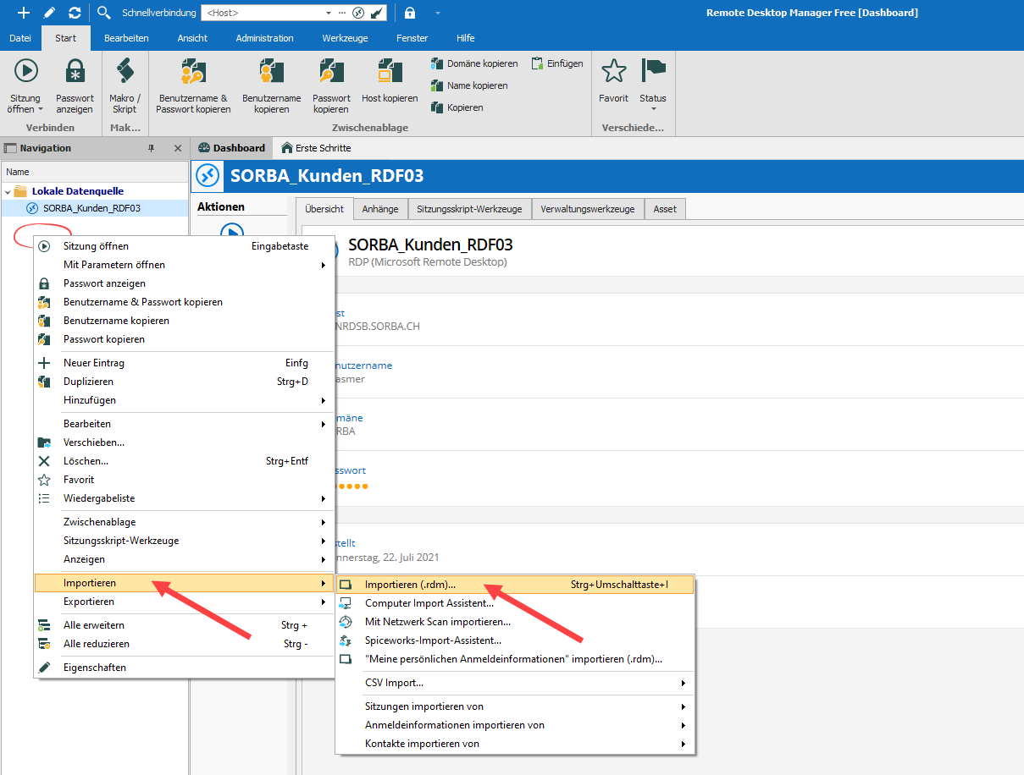
Task: Switch to the Bearbeiten ribbon tab
Action: point(126,38)
